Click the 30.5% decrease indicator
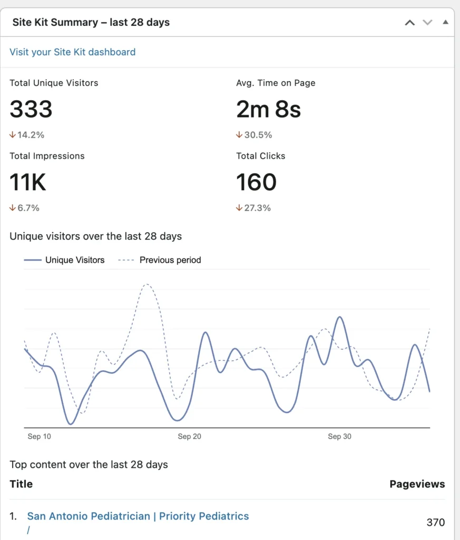 254,134
